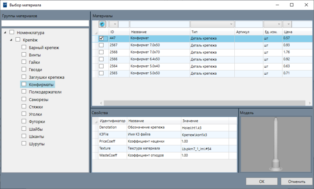Select the Стяжки group in tree

coord(36,107)
